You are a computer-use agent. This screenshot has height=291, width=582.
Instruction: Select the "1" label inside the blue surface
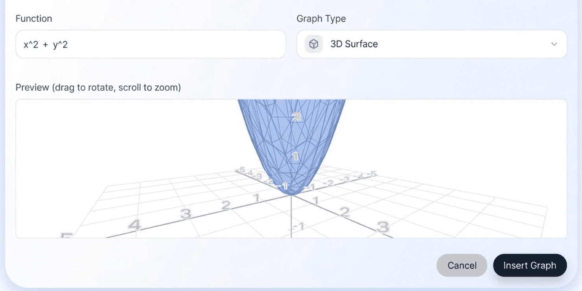295,157
